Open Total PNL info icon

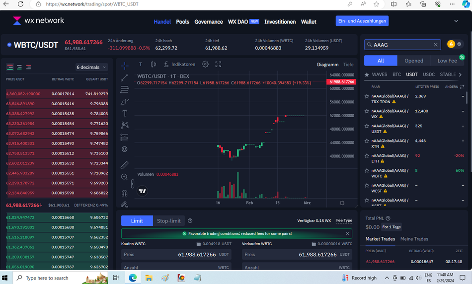pyautogui.click(x=388, y=218)
